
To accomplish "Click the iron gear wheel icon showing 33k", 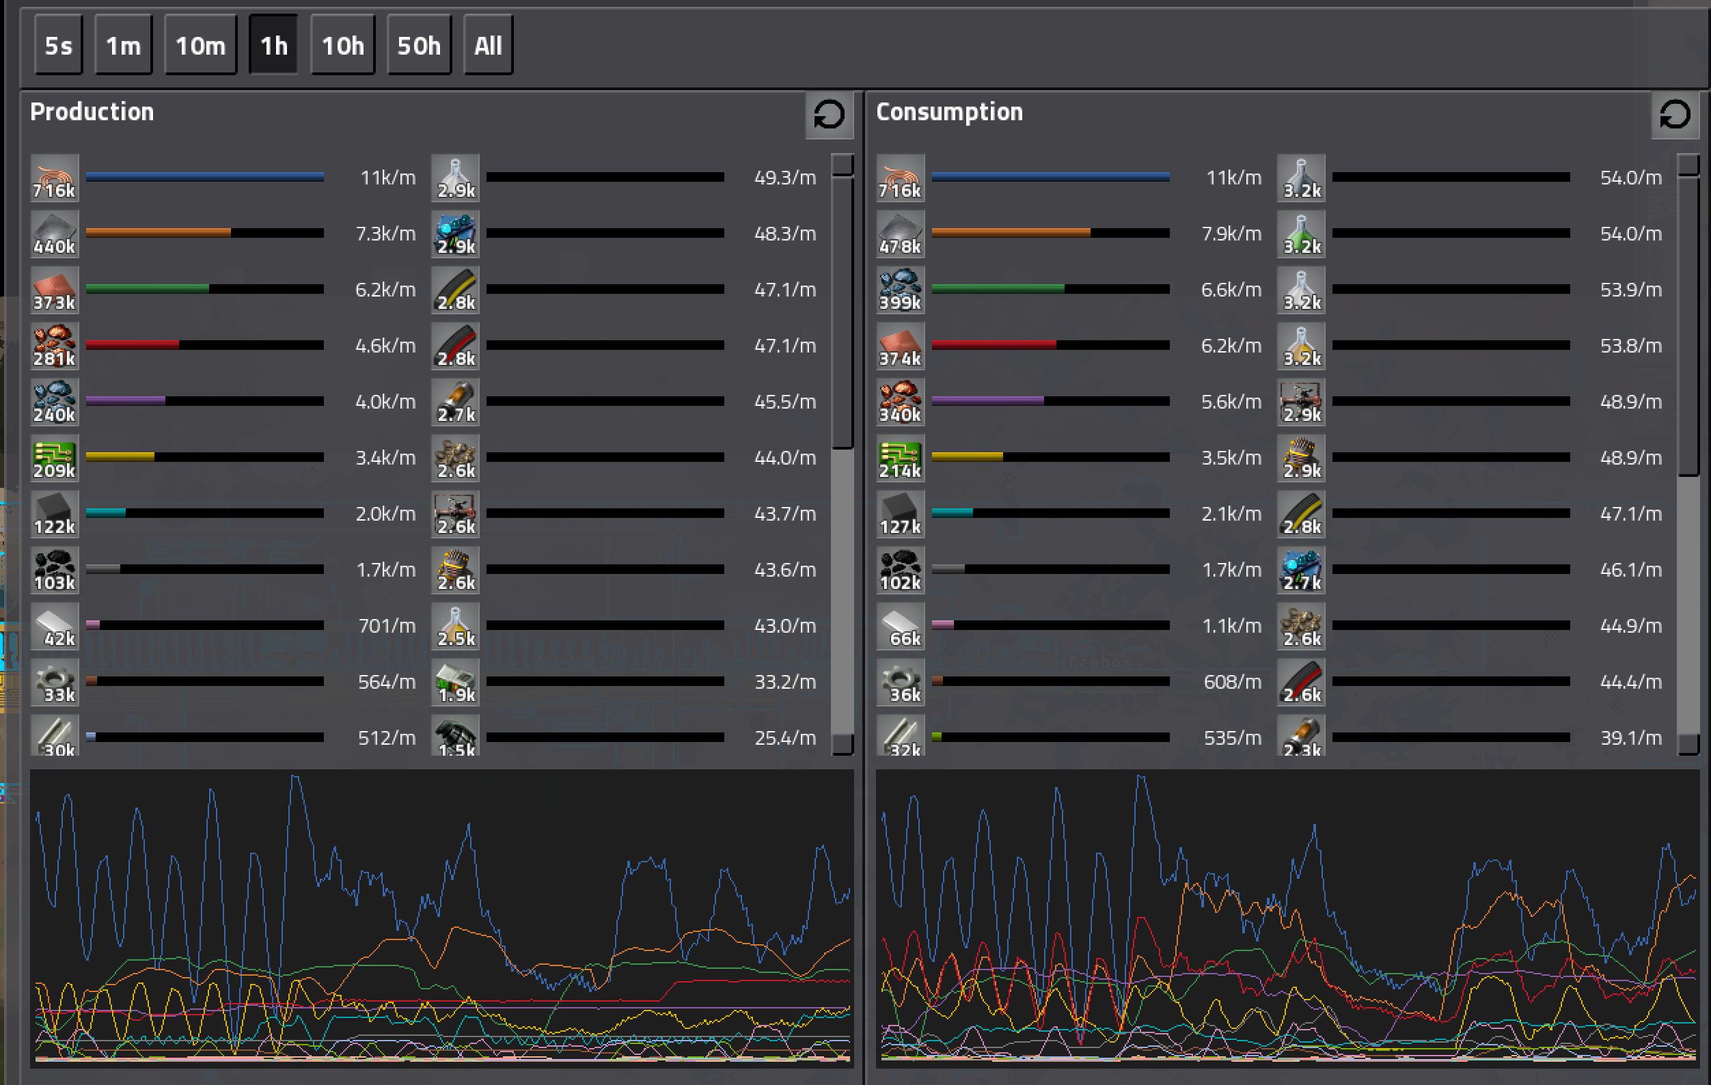I will coord(55,682).
